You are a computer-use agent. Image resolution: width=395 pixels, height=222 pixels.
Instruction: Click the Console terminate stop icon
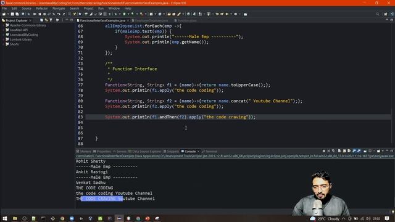click(323, 151)
